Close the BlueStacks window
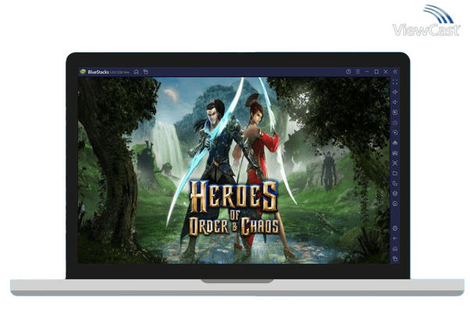The width and height of the screenshot is (470, 323). [x=386, y=72]
